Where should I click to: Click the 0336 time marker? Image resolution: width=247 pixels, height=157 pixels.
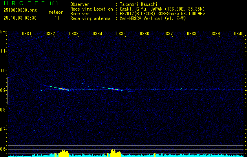click(145, 34)
